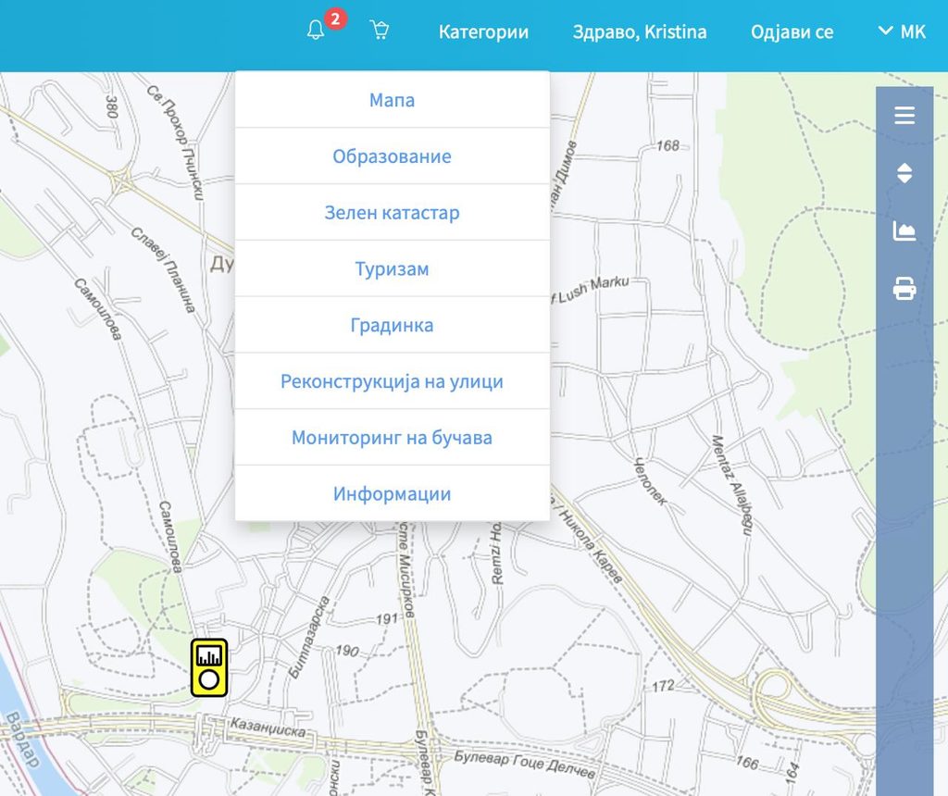This screenshot has height=796, width=948.
Task: Click the Чеполек street label
Action: (x=651, y=481)
